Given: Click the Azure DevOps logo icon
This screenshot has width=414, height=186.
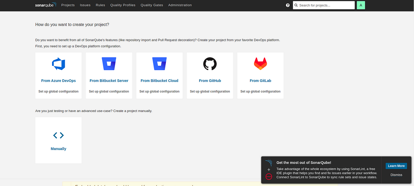Looking at the screenshot, I should [x=59, y=64].
